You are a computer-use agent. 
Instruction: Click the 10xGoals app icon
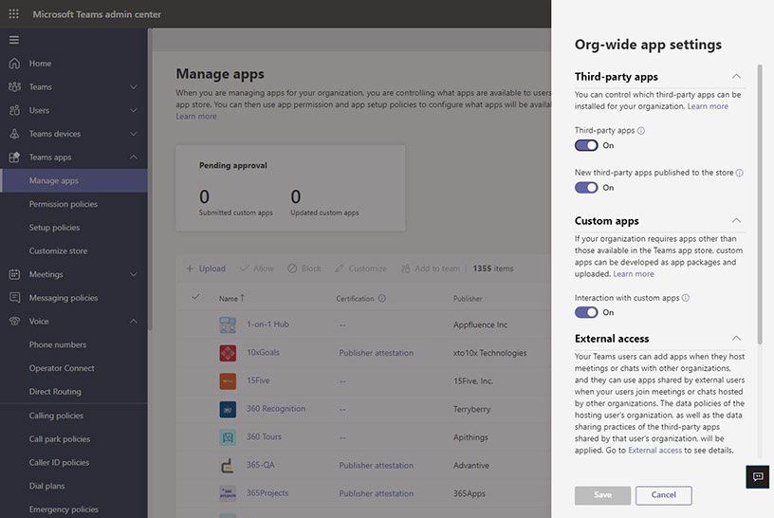[x=228, y=353]
